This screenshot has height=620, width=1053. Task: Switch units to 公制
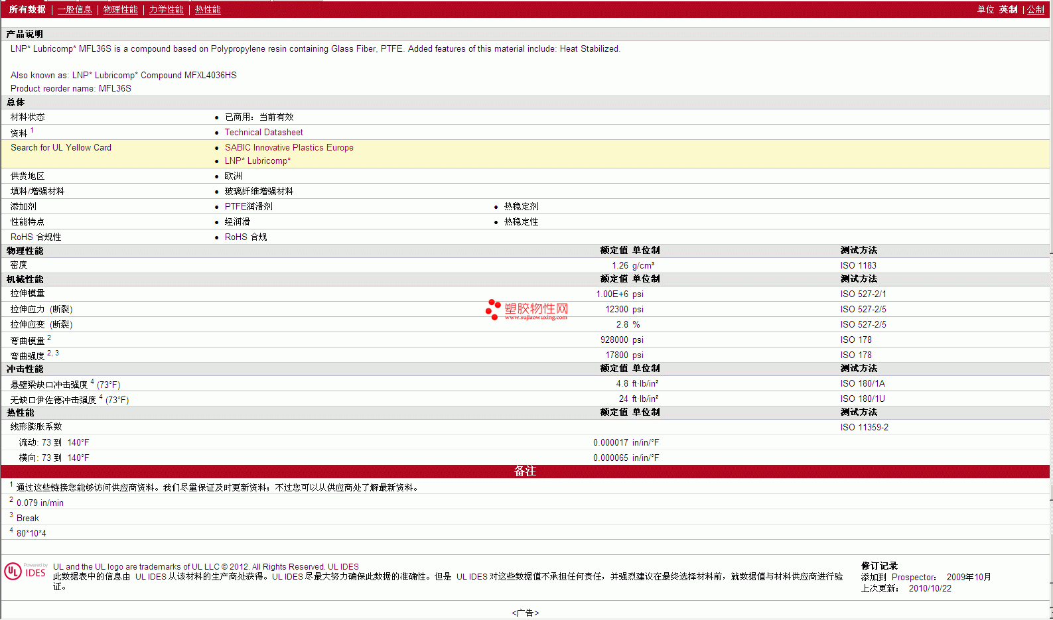coord(1035,9)
